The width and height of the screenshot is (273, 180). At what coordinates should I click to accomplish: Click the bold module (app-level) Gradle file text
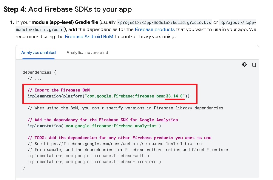coord(65,22)
